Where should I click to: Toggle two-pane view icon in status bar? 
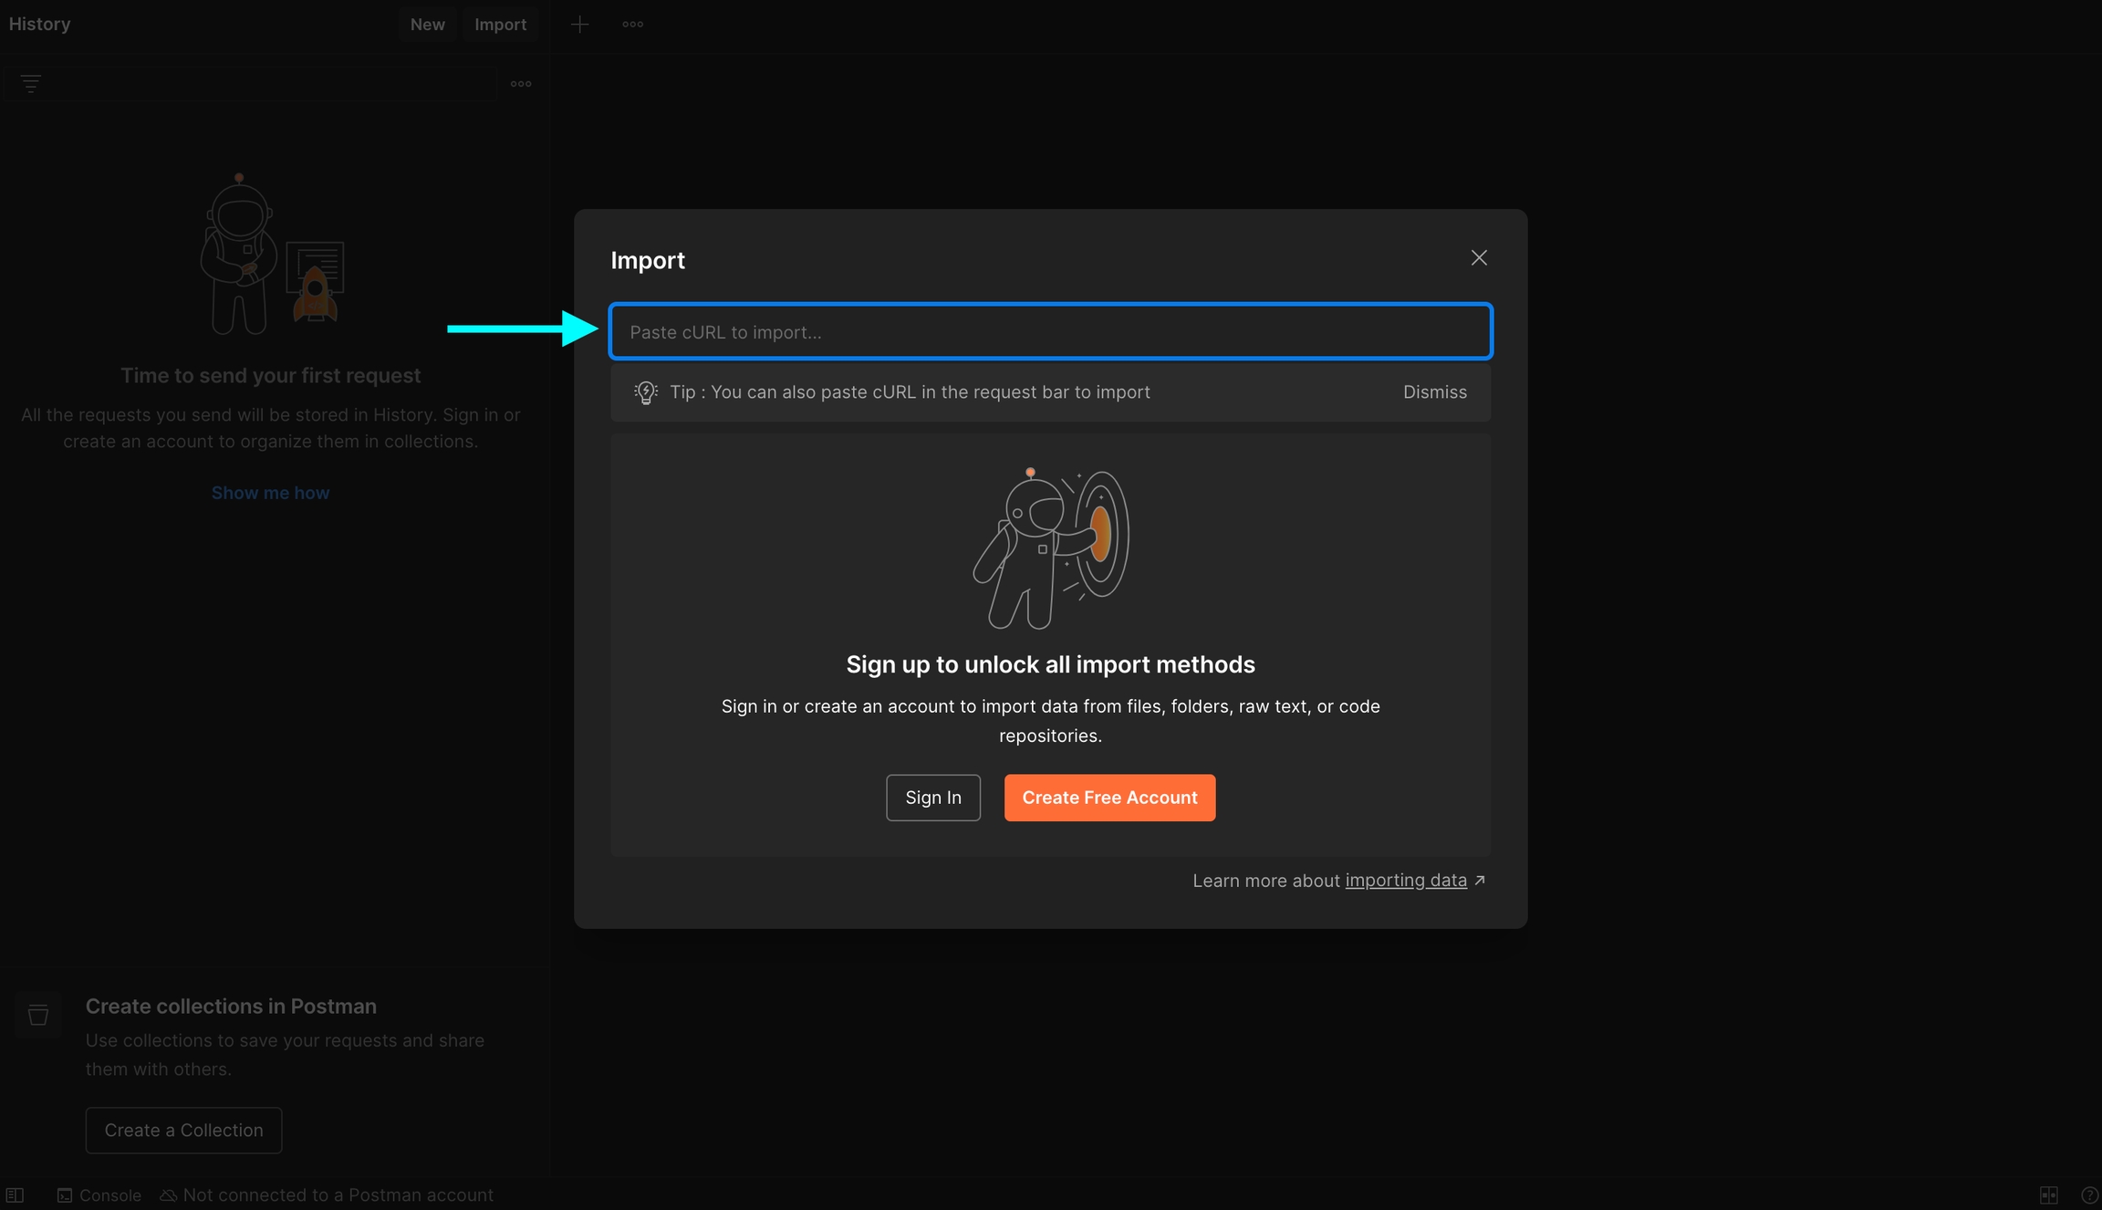[x=2048, y=1195]
